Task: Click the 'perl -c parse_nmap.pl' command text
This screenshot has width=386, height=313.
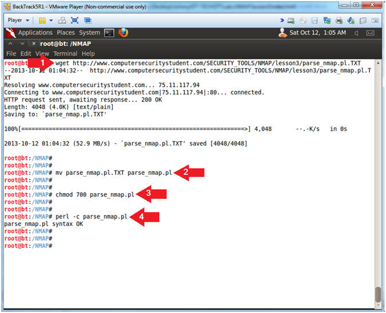Action: 91,217
